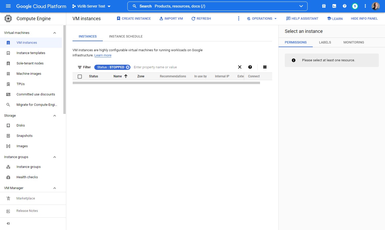The height and width of the screenshot is (230, 385).
Task: Click the Filter icon label
Action: point(84,67)
